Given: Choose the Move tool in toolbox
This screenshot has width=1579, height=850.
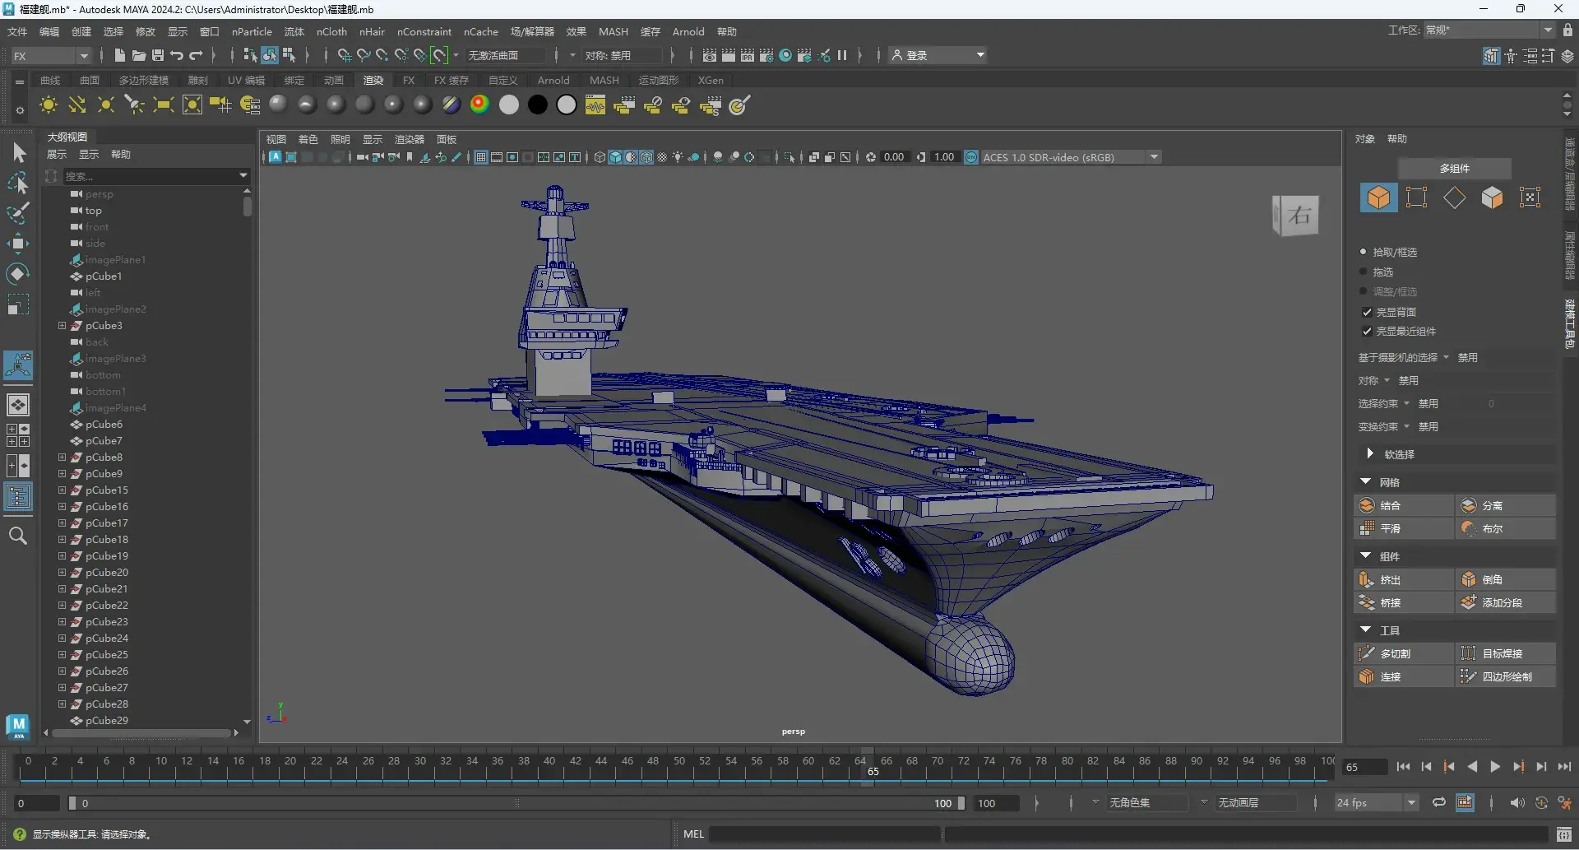Looking at the screenshot, I should point(18,244).
